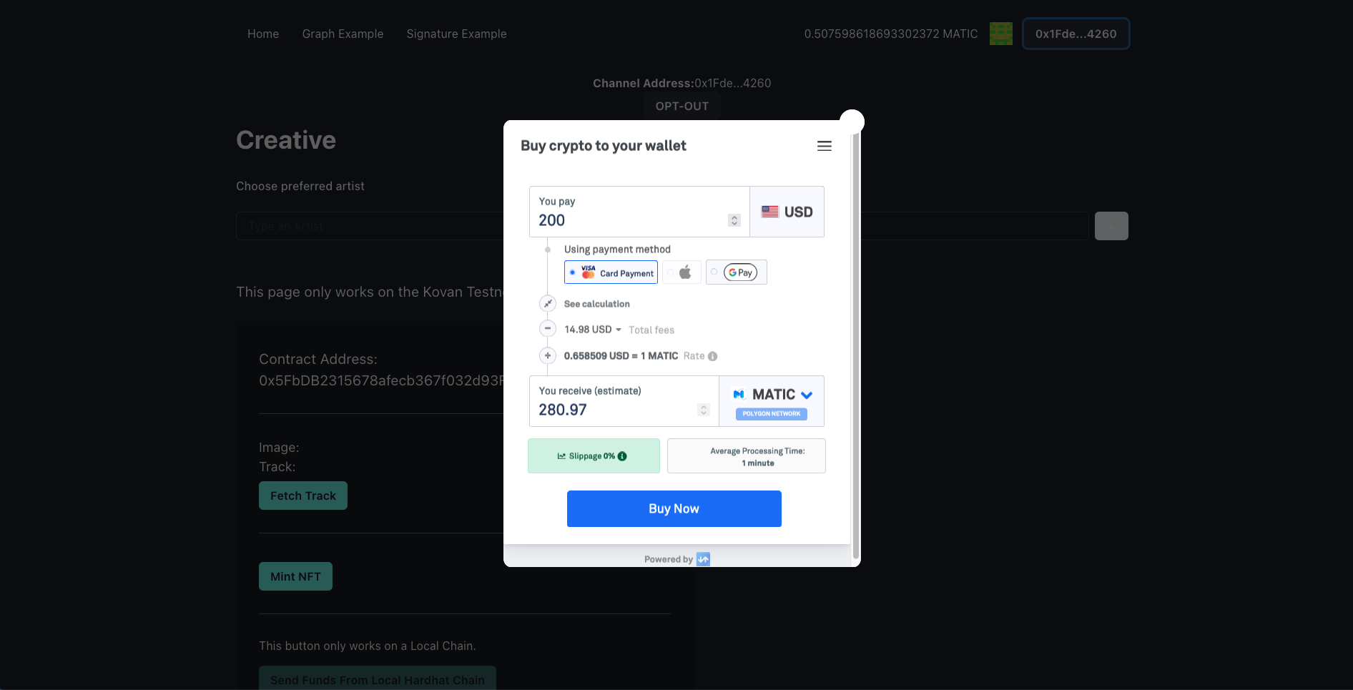Click the OPT-OUT button
This screenshot has width=1353, height=690.
point(682,106)
